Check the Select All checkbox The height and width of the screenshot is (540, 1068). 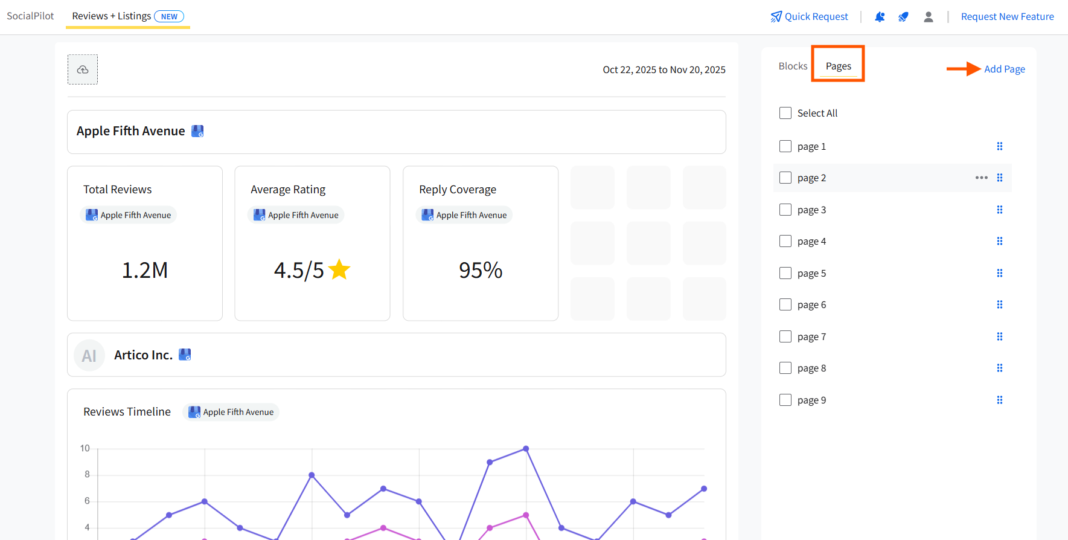point(785,113)
